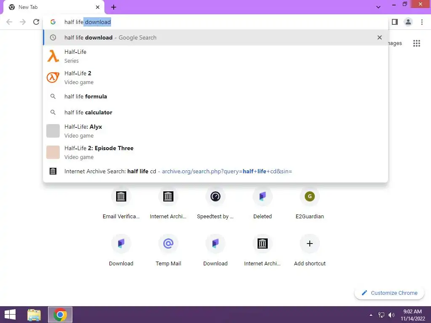Open Internet Archive Search half life cd suggestion
Image resolution: width=431 pixels, height=323 pixels.
215,171
